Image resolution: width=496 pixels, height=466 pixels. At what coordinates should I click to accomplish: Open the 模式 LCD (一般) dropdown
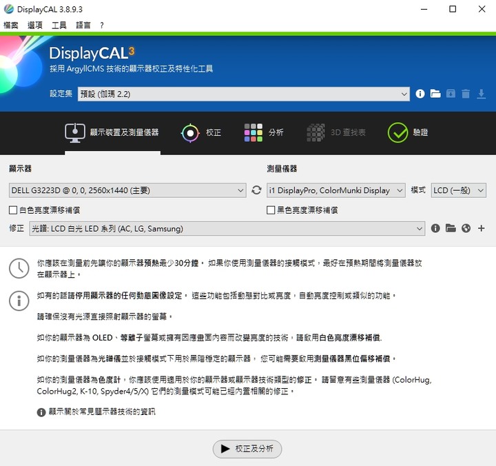click(458, 190)
